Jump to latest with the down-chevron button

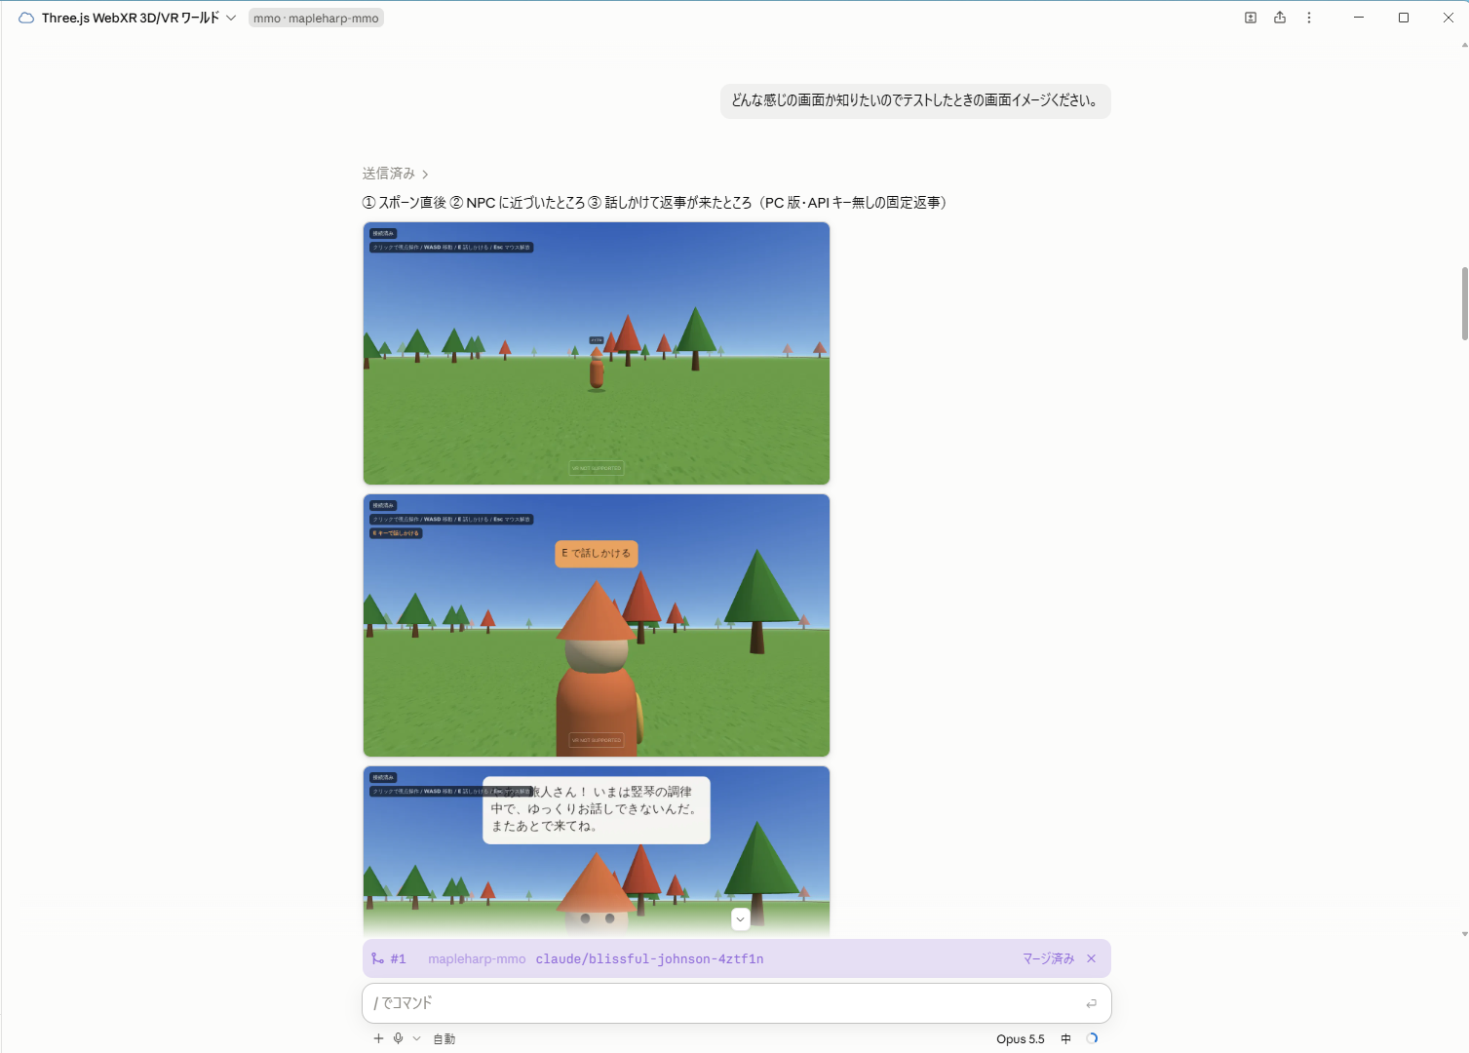point(740,918)
